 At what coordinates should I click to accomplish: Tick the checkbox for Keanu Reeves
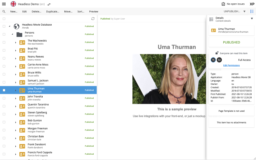click(4, 58)
